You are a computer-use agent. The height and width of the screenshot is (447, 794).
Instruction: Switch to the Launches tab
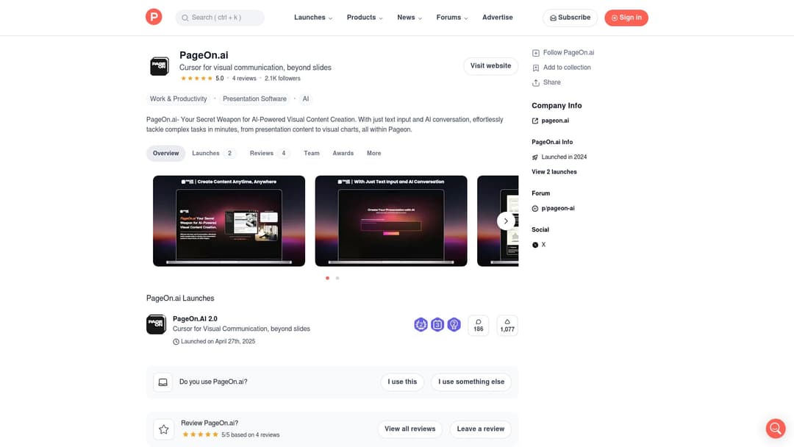coord(213,154)
